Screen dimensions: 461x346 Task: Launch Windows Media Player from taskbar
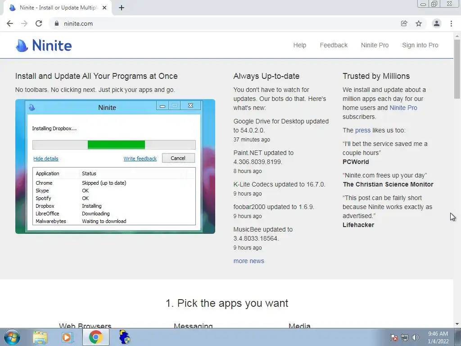(67, 337)
